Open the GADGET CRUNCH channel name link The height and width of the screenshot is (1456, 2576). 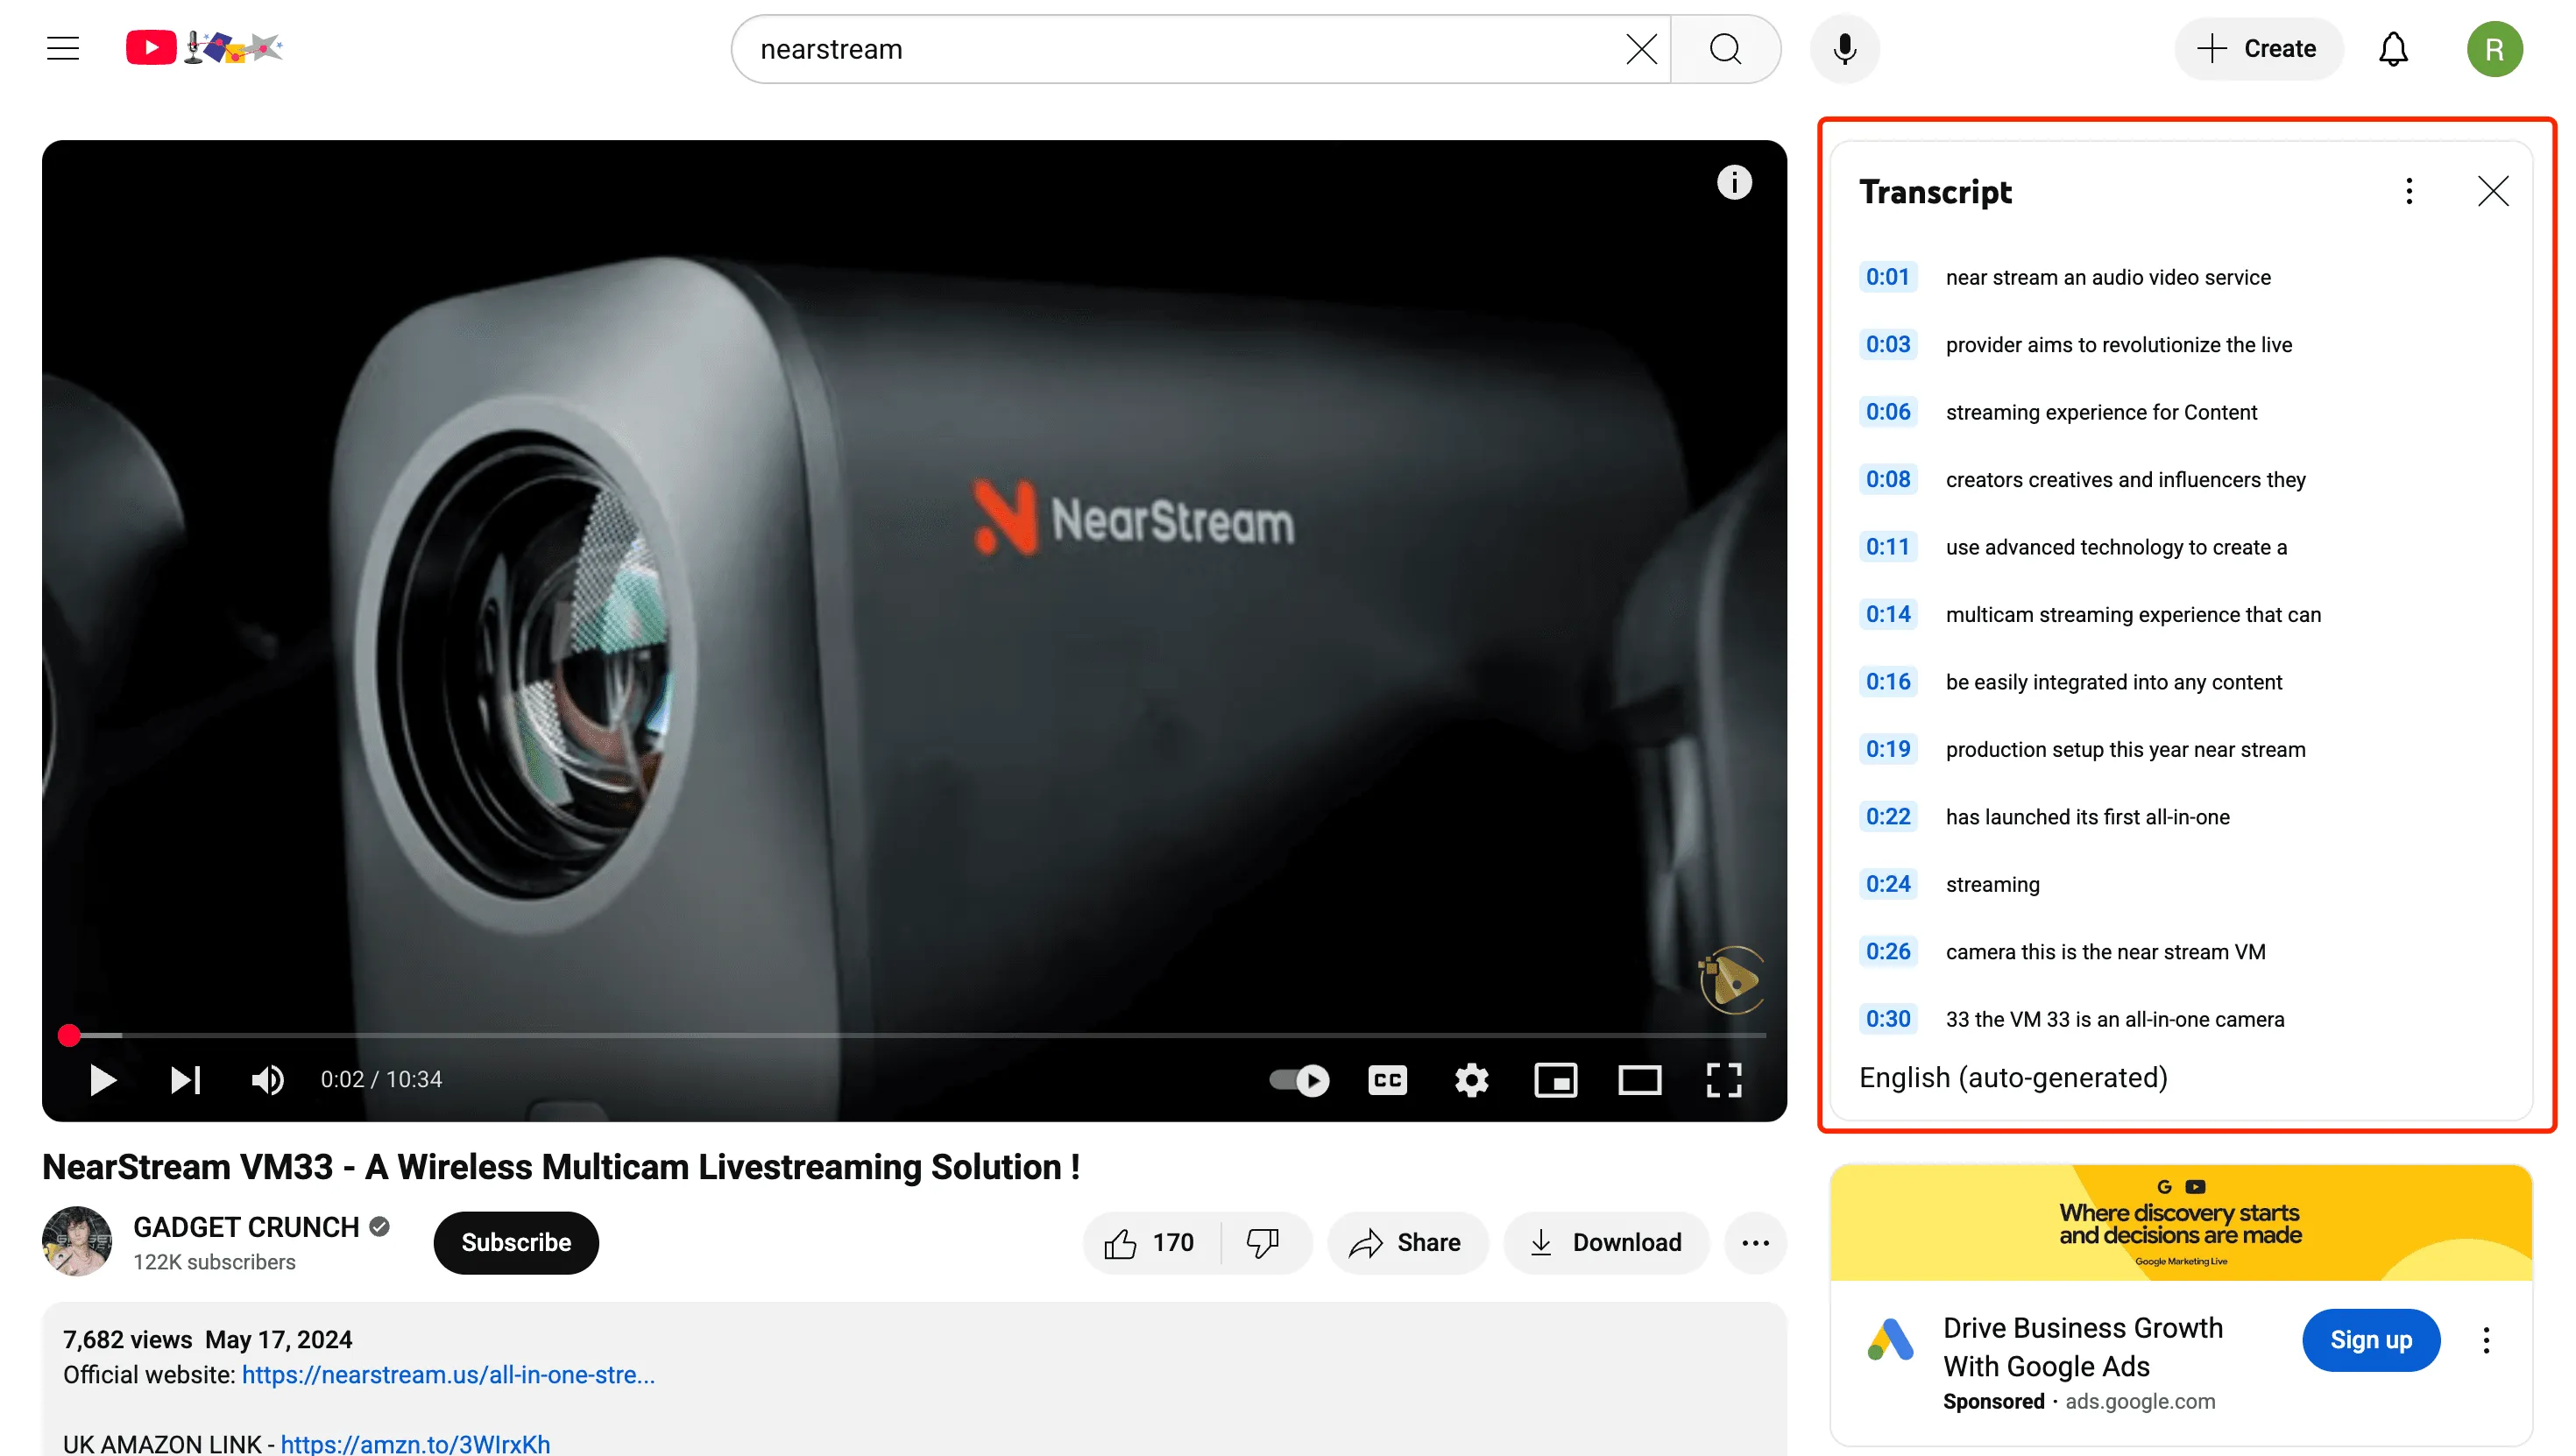tap(246, 1227)
